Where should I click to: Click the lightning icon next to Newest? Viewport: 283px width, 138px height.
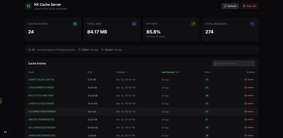pos(102,49)
